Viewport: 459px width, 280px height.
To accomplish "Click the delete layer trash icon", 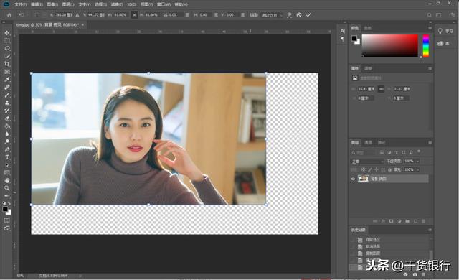I will (x=423, y=221).
